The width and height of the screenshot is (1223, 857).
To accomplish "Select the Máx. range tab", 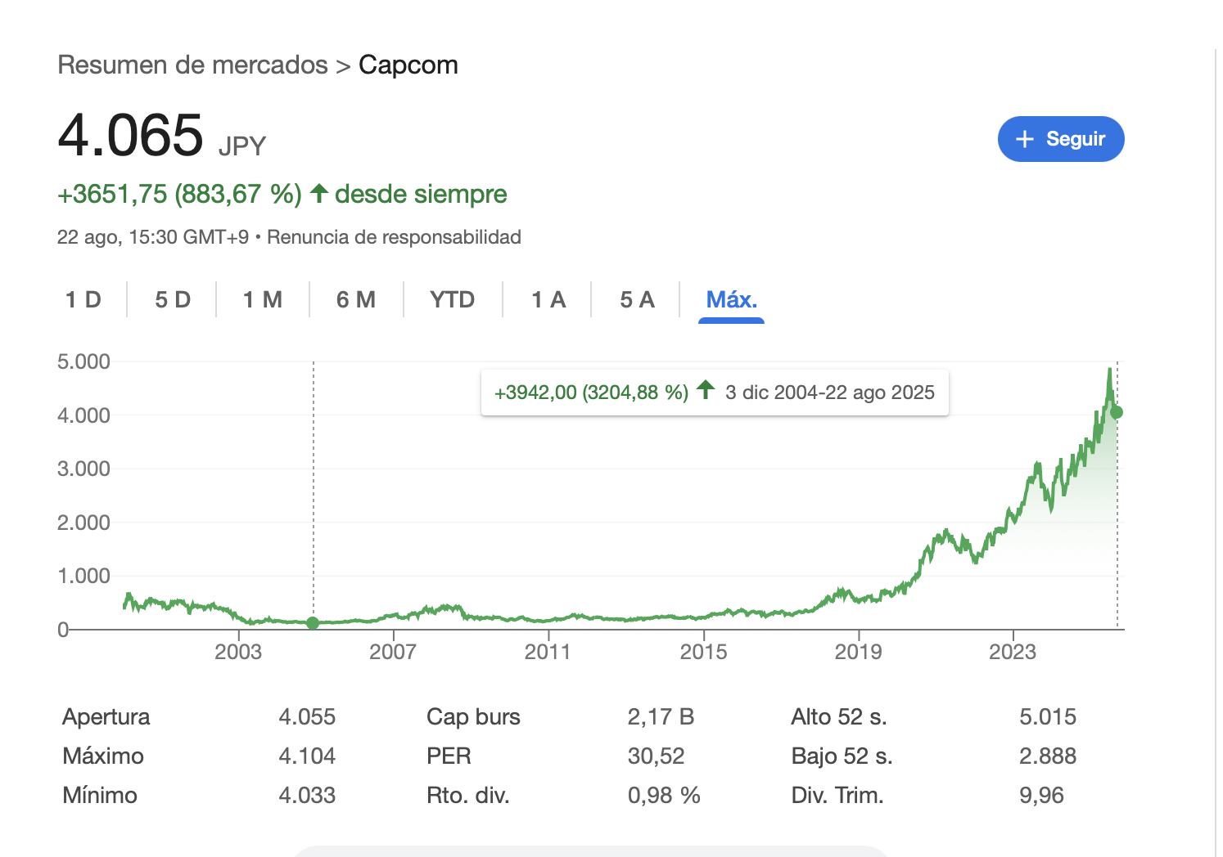I will point(731,299).
